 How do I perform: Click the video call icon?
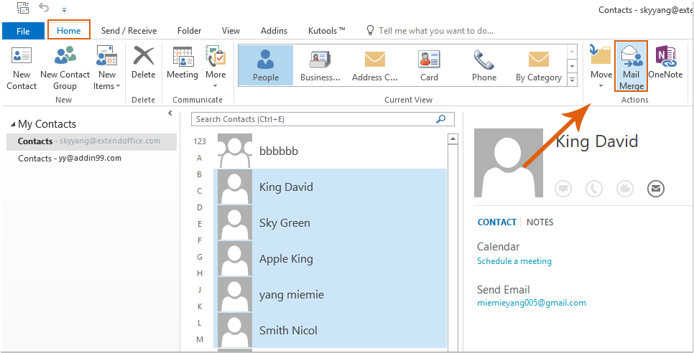point(625,189)
